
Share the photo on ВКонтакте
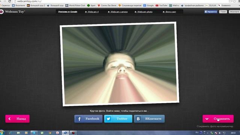(149, 119)
